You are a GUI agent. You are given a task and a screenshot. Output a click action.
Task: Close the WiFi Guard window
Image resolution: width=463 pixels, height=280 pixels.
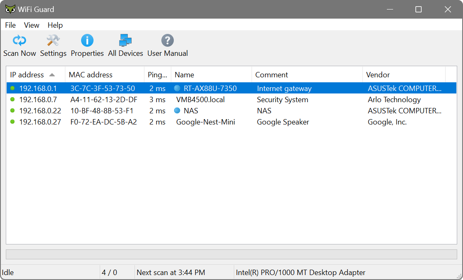[x=448, y=9]
